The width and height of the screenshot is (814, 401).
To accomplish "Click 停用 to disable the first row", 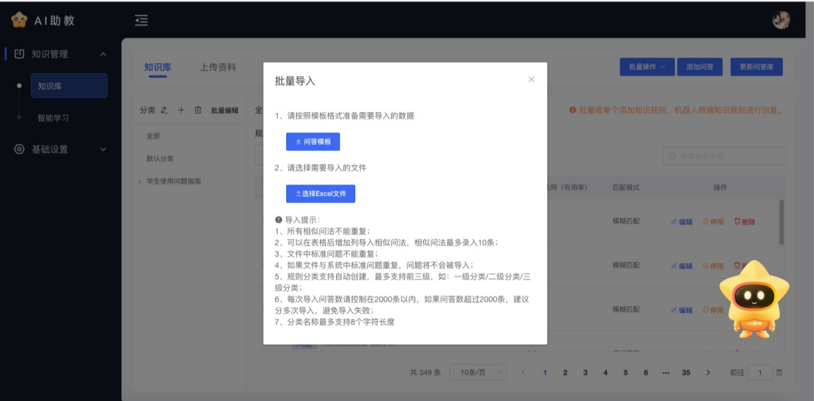I will coord(713,222).
